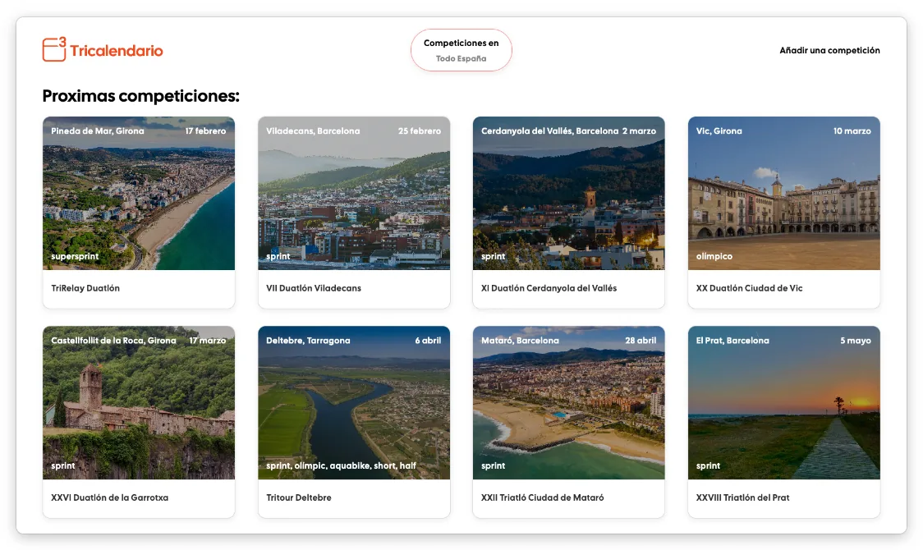Open the Cerdanyola del Vallés photo

[x=568, y=194]
